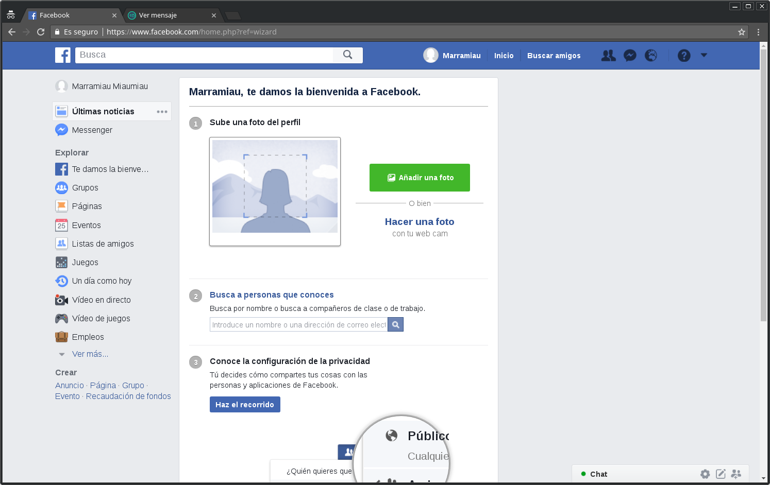Bookmark this page with the star icon

742,32
